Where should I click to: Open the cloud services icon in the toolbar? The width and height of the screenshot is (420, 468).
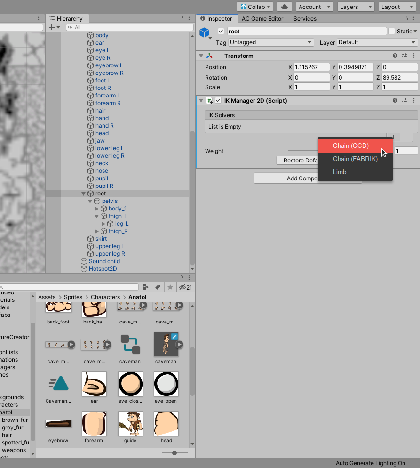point(285,7)
